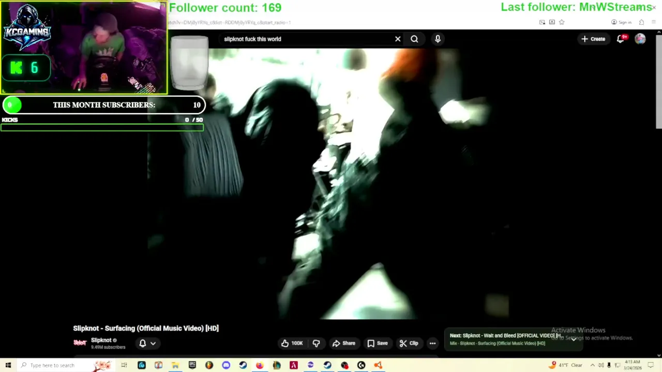
Task: Open the weather widget showing 41°F Clear
Action: point(566,365)
